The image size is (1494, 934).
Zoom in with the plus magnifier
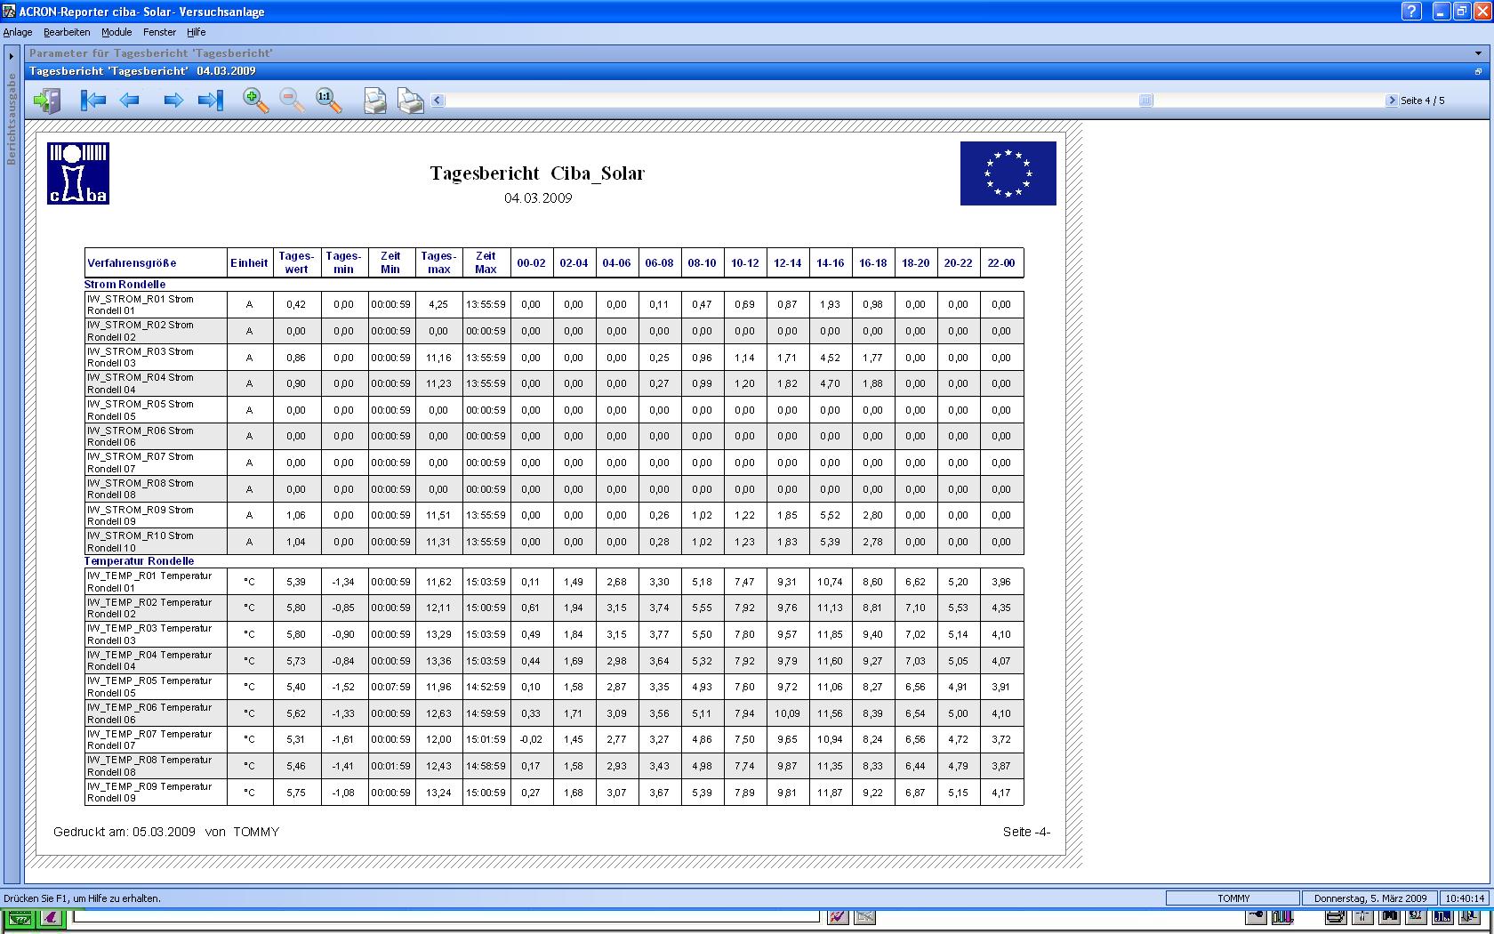point(256,101)
